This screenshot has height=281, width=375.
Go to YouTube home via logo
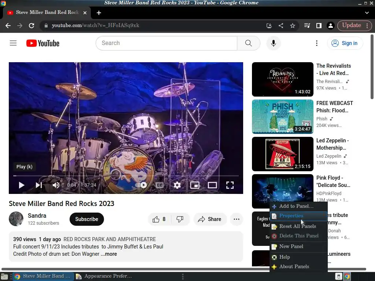[43, 43]
